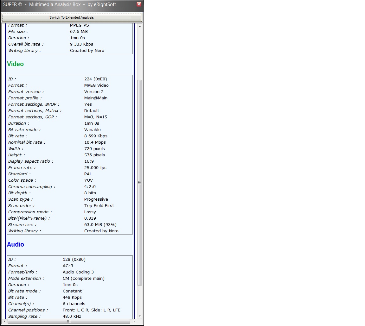
Task: Click the GOP value M=3, N=15
Action: 96,117
